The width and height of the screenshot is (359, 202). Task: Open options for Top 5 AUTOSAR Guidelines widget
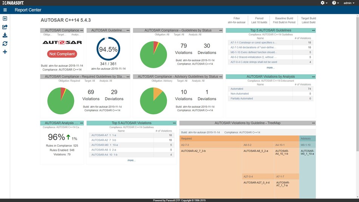313,30
